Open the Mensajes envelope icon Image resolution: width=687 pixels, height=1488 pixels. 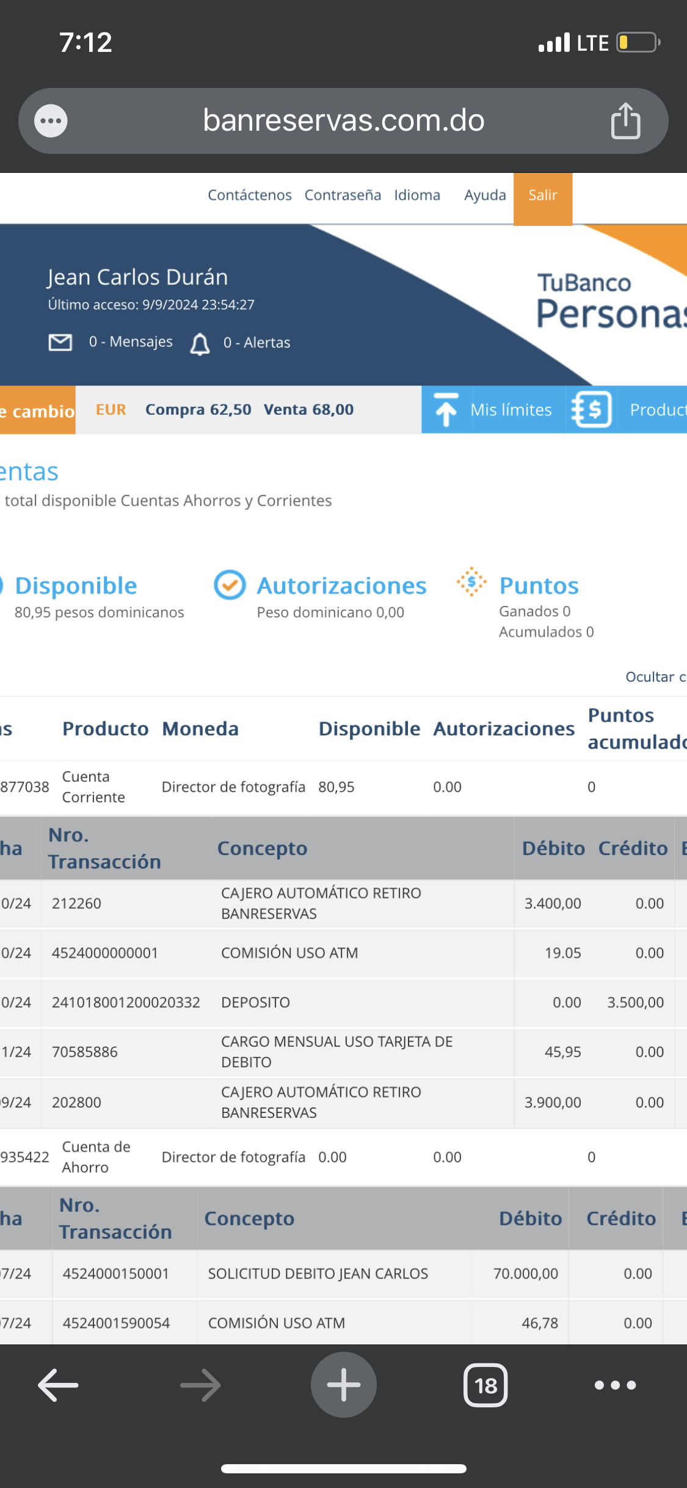click(60, 342)
